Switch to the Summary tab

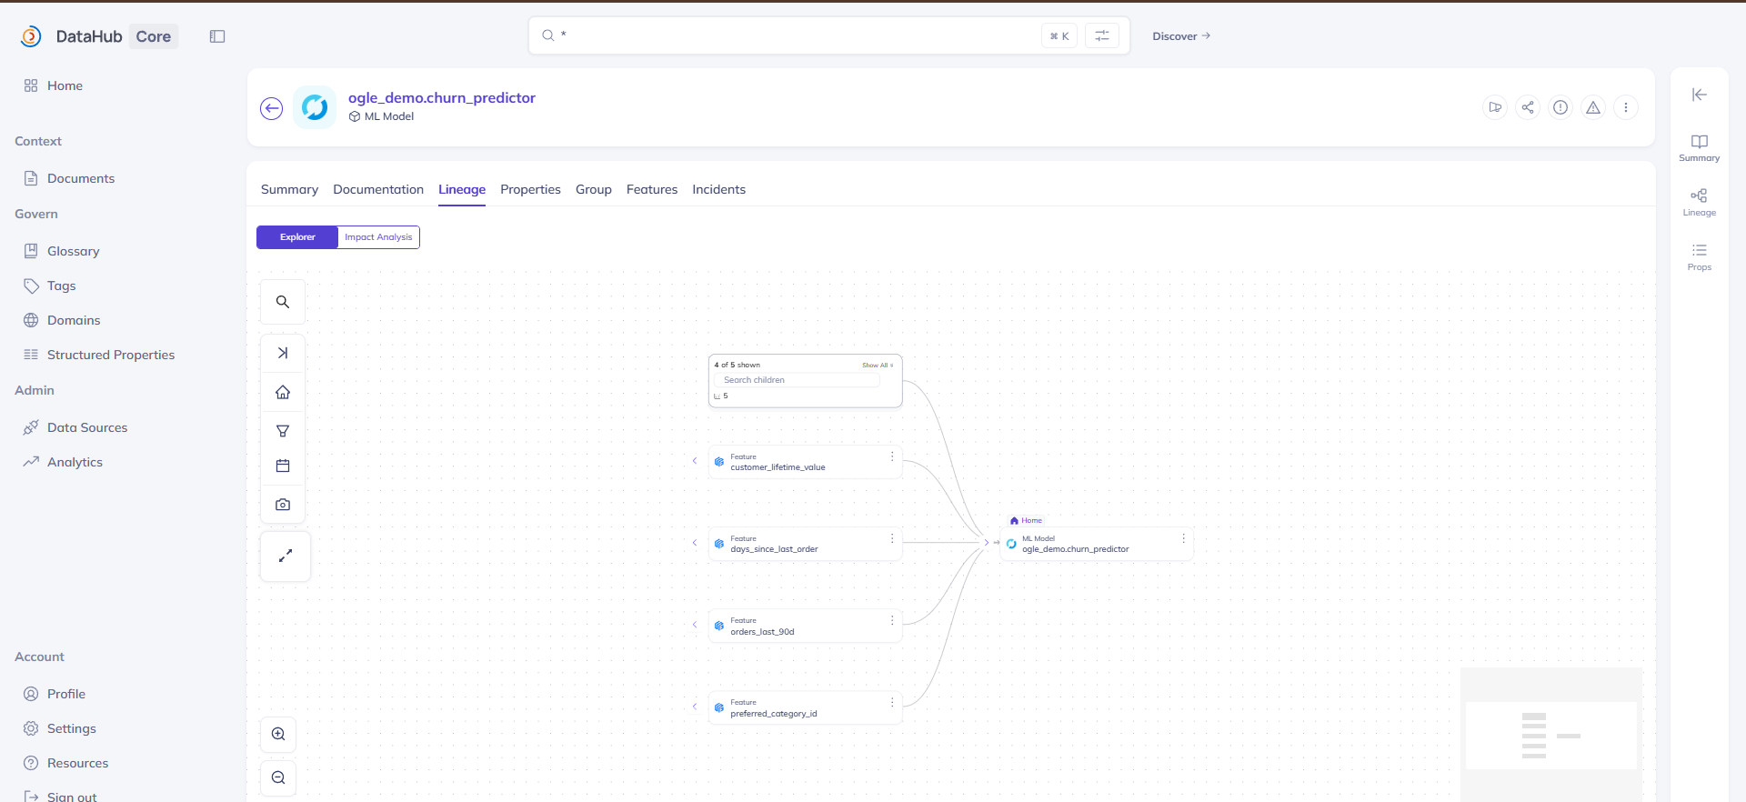click(x=289, y=189)
